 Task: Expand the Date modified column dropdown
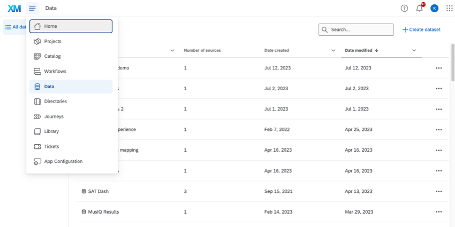[x=414, y=50]
